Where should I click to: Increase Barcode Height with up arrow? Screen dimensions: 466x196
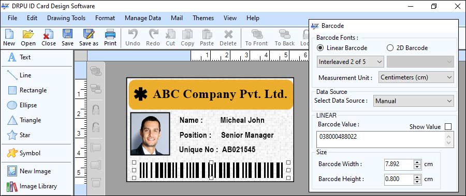[x=418, y=177]
